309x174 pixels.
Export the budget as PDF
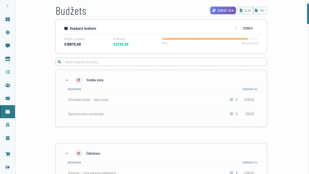click(x=260, y=11)
